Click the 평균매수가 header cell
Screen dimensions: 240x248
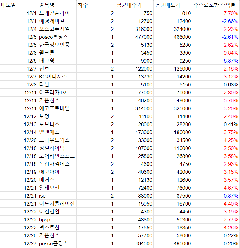(134, 5)
